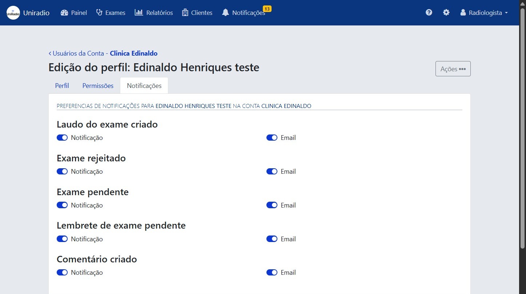Screen dimensions: 526x294
Task: Open the Painel dashboard icon
Action: coord(64,12)
